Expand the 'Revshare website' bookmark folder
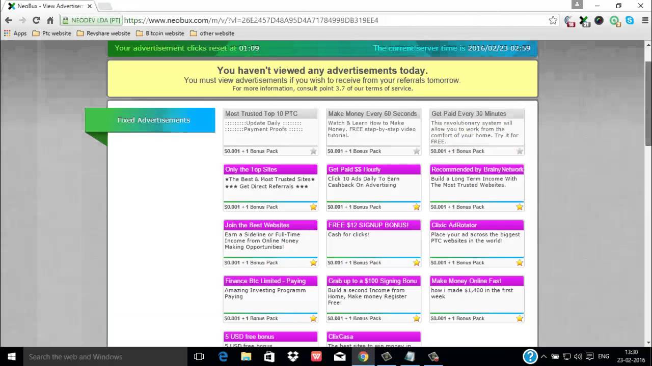Image resolution: width=652 pixels, height=366 pixels. point(103,34)
